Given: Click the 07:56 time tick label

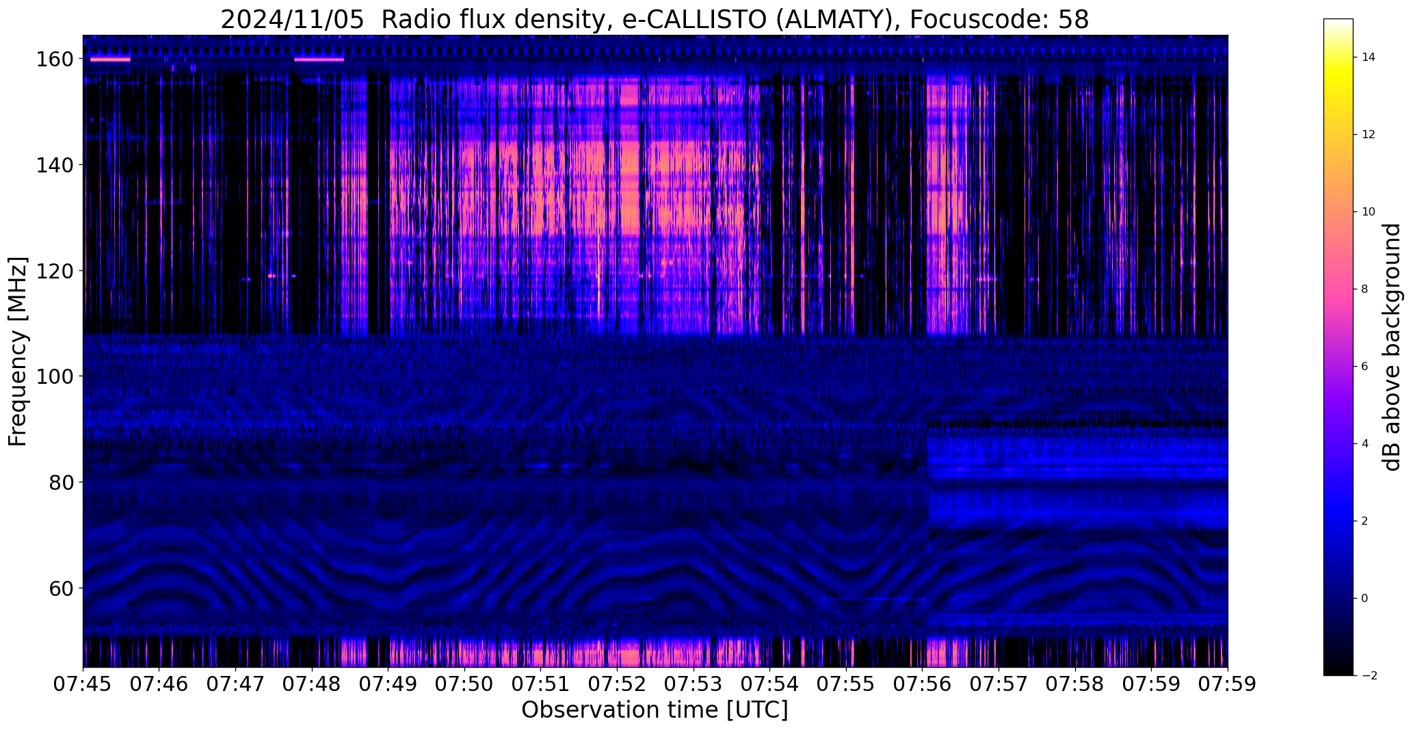Looking at the screenshot, I should (923, 684).
